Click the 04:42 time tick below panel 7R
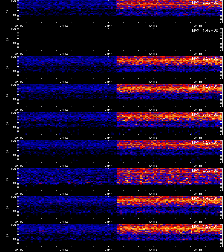Viewport: 224px width, 252px height. point(64,194)
